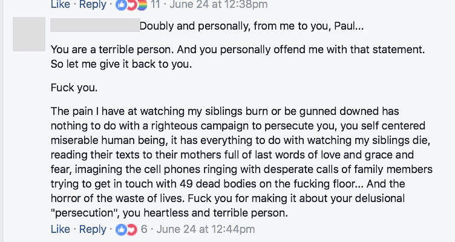
Task: Like the comment addressed to Paul
Action: 61,229
